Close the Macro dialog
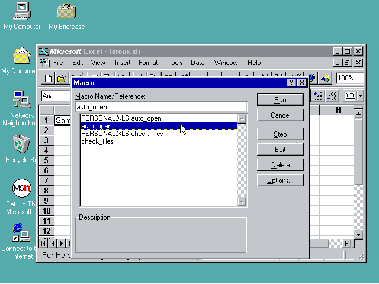 pyautogui.click(x=301, y=83)
